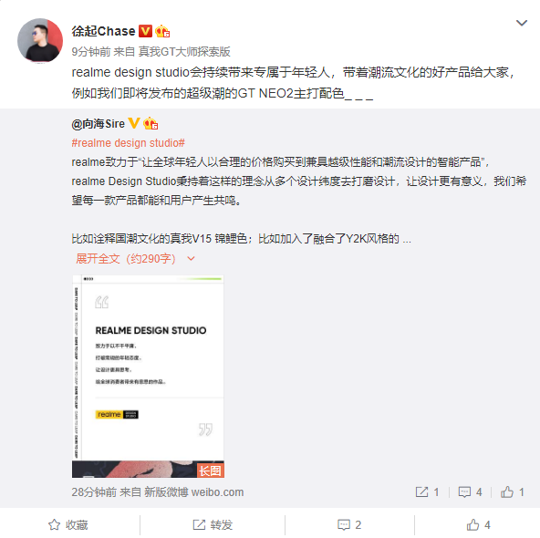Open the #realme design studio# hashtag

point(128,142)
